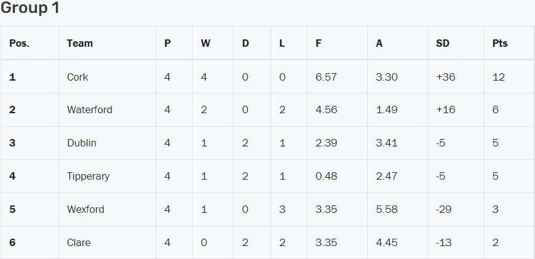Click Cork's +36 score difference
The image size is (535, 259).
(x=444, y=77)
